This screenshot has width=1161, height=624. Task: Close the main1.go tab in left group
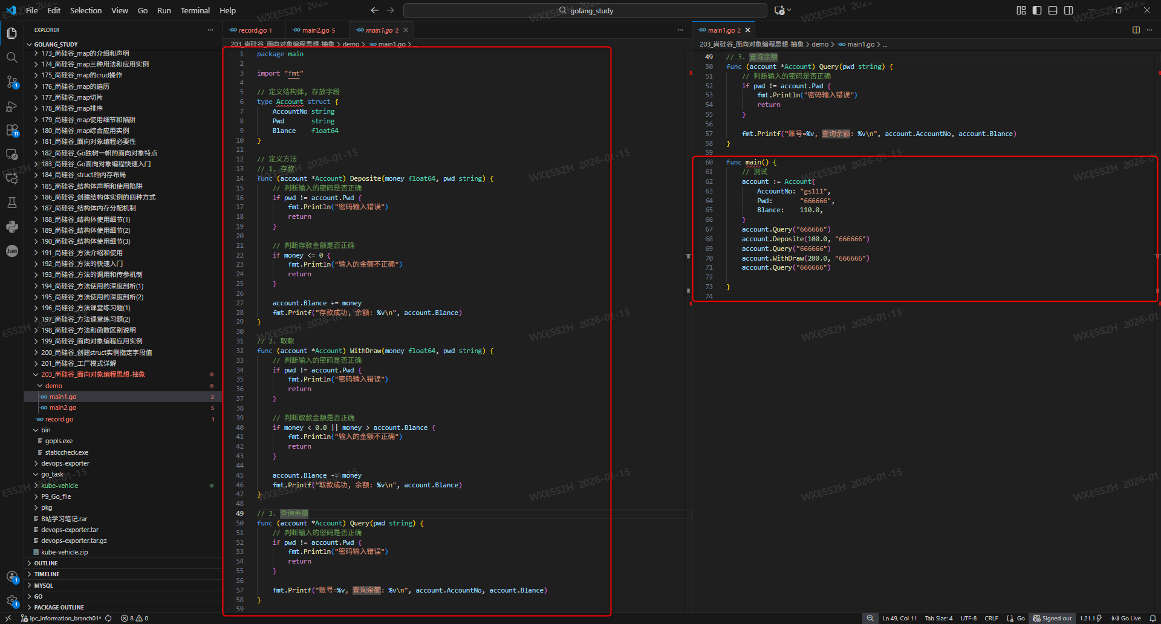click(x=406, y=30)
